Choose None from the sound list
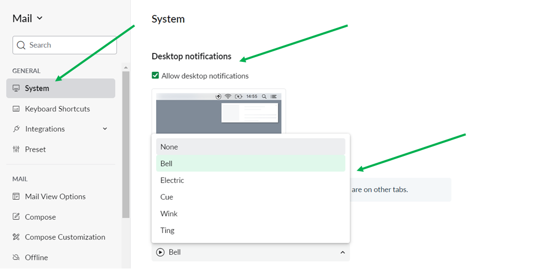Viewport: 545px width, 269px height. pyautogui.click(x=251, y=147)
